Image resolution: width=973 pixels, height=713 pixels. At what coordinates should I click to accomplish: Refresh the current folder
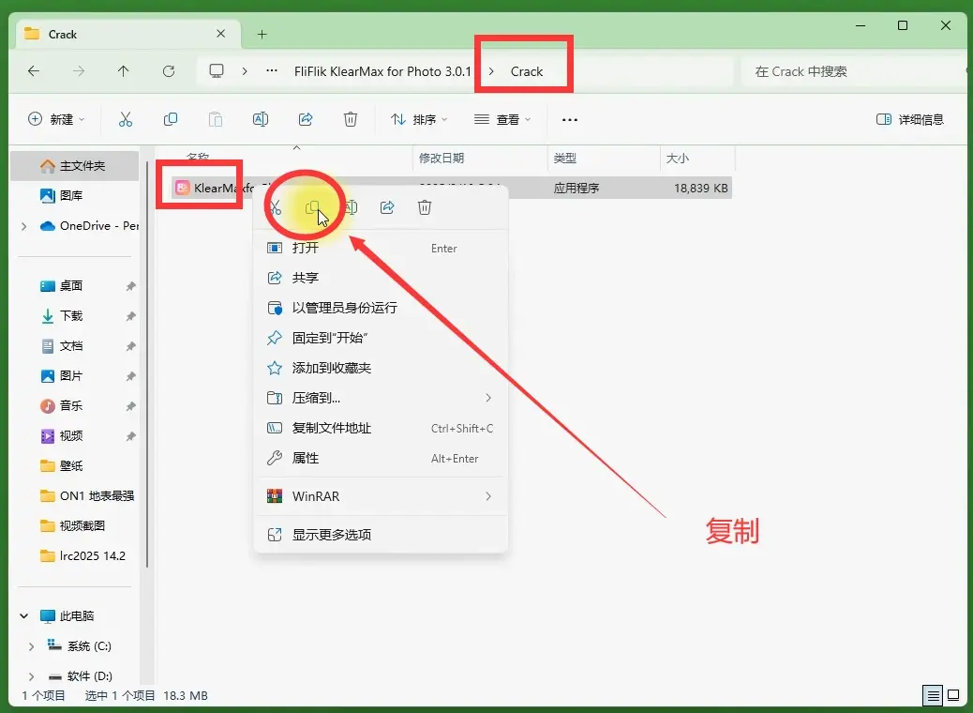169,71
